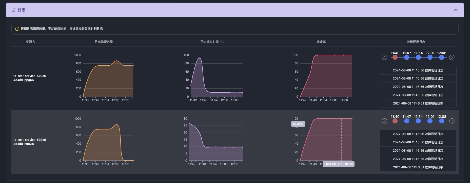The height and width of the screenshot is (183, 470).
Task: Select red 11:40 marker in second row timeline
Action: 395,121
